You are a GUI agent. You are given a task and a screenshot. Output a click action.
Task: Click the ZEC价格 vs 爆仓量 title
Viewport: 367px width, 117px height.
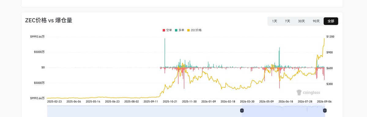49,21
